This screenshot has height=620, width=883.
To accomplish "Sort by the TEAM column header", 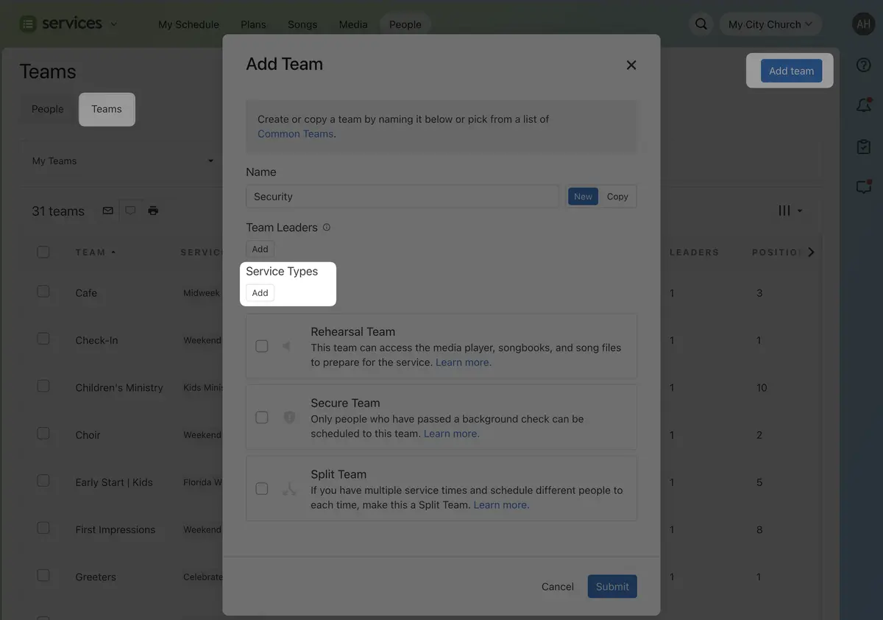I will 96,252.
